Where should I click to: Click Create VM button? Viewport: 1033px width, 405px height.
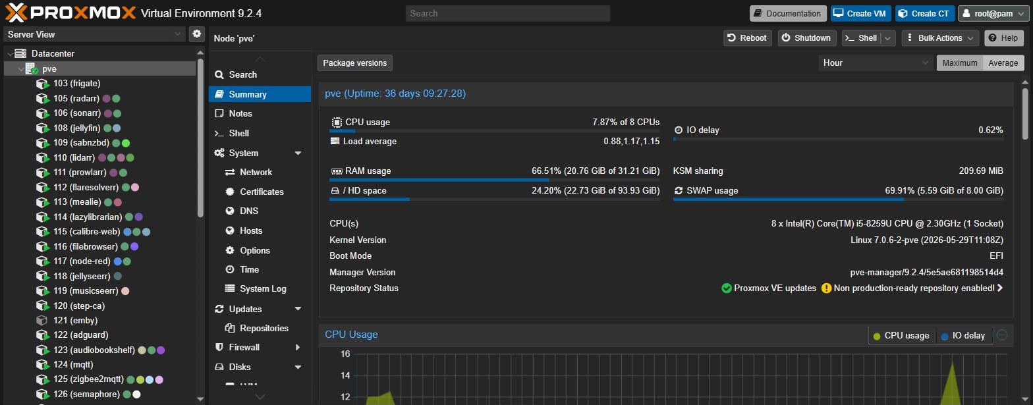click(860, 13)
